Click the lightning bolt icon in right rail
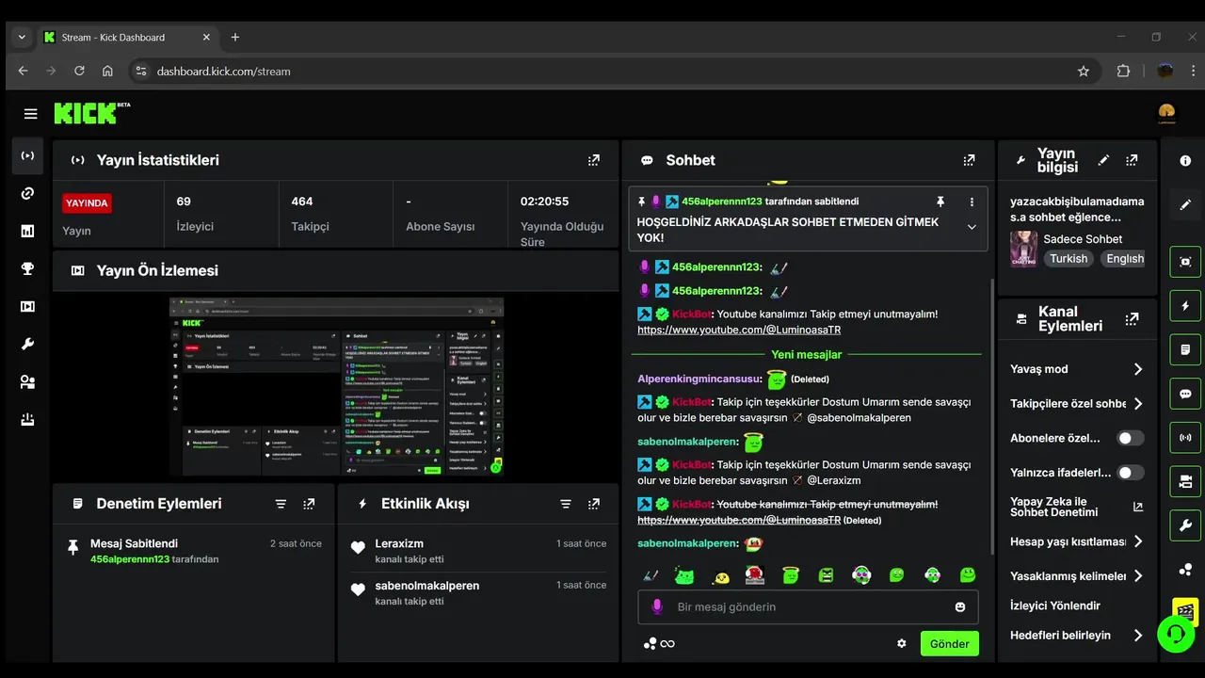This screenshot has height=678, width=1205. click(x=1185, y=306)
